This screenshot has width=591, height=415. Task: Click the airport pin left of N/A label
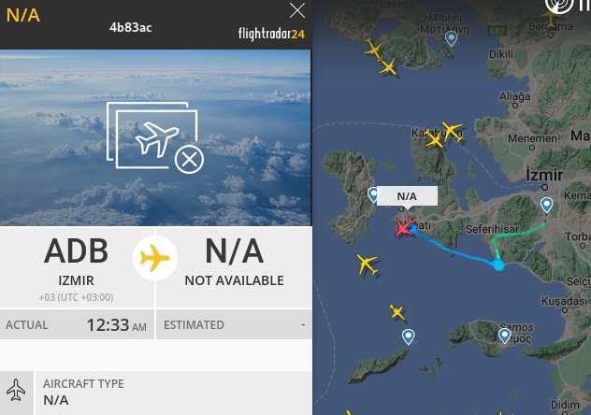tap(373, 194)
